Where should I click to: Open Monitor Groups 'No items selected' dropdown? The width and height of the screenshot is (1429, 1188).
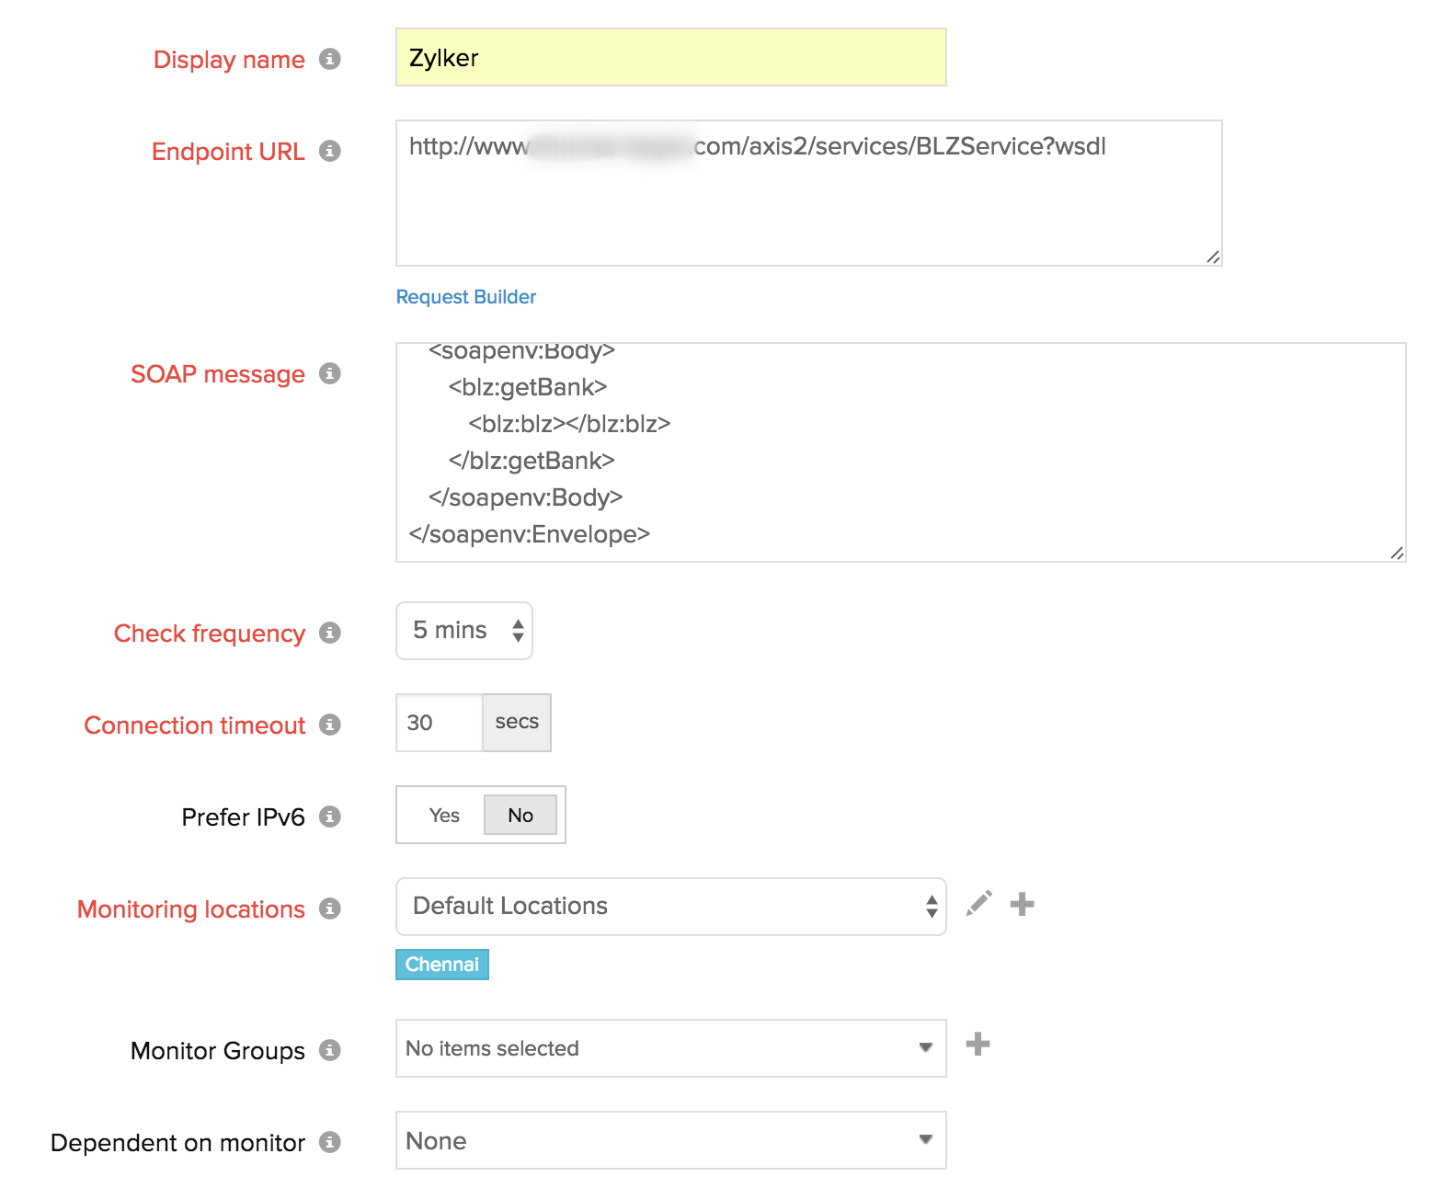(x=670, y=1048)
